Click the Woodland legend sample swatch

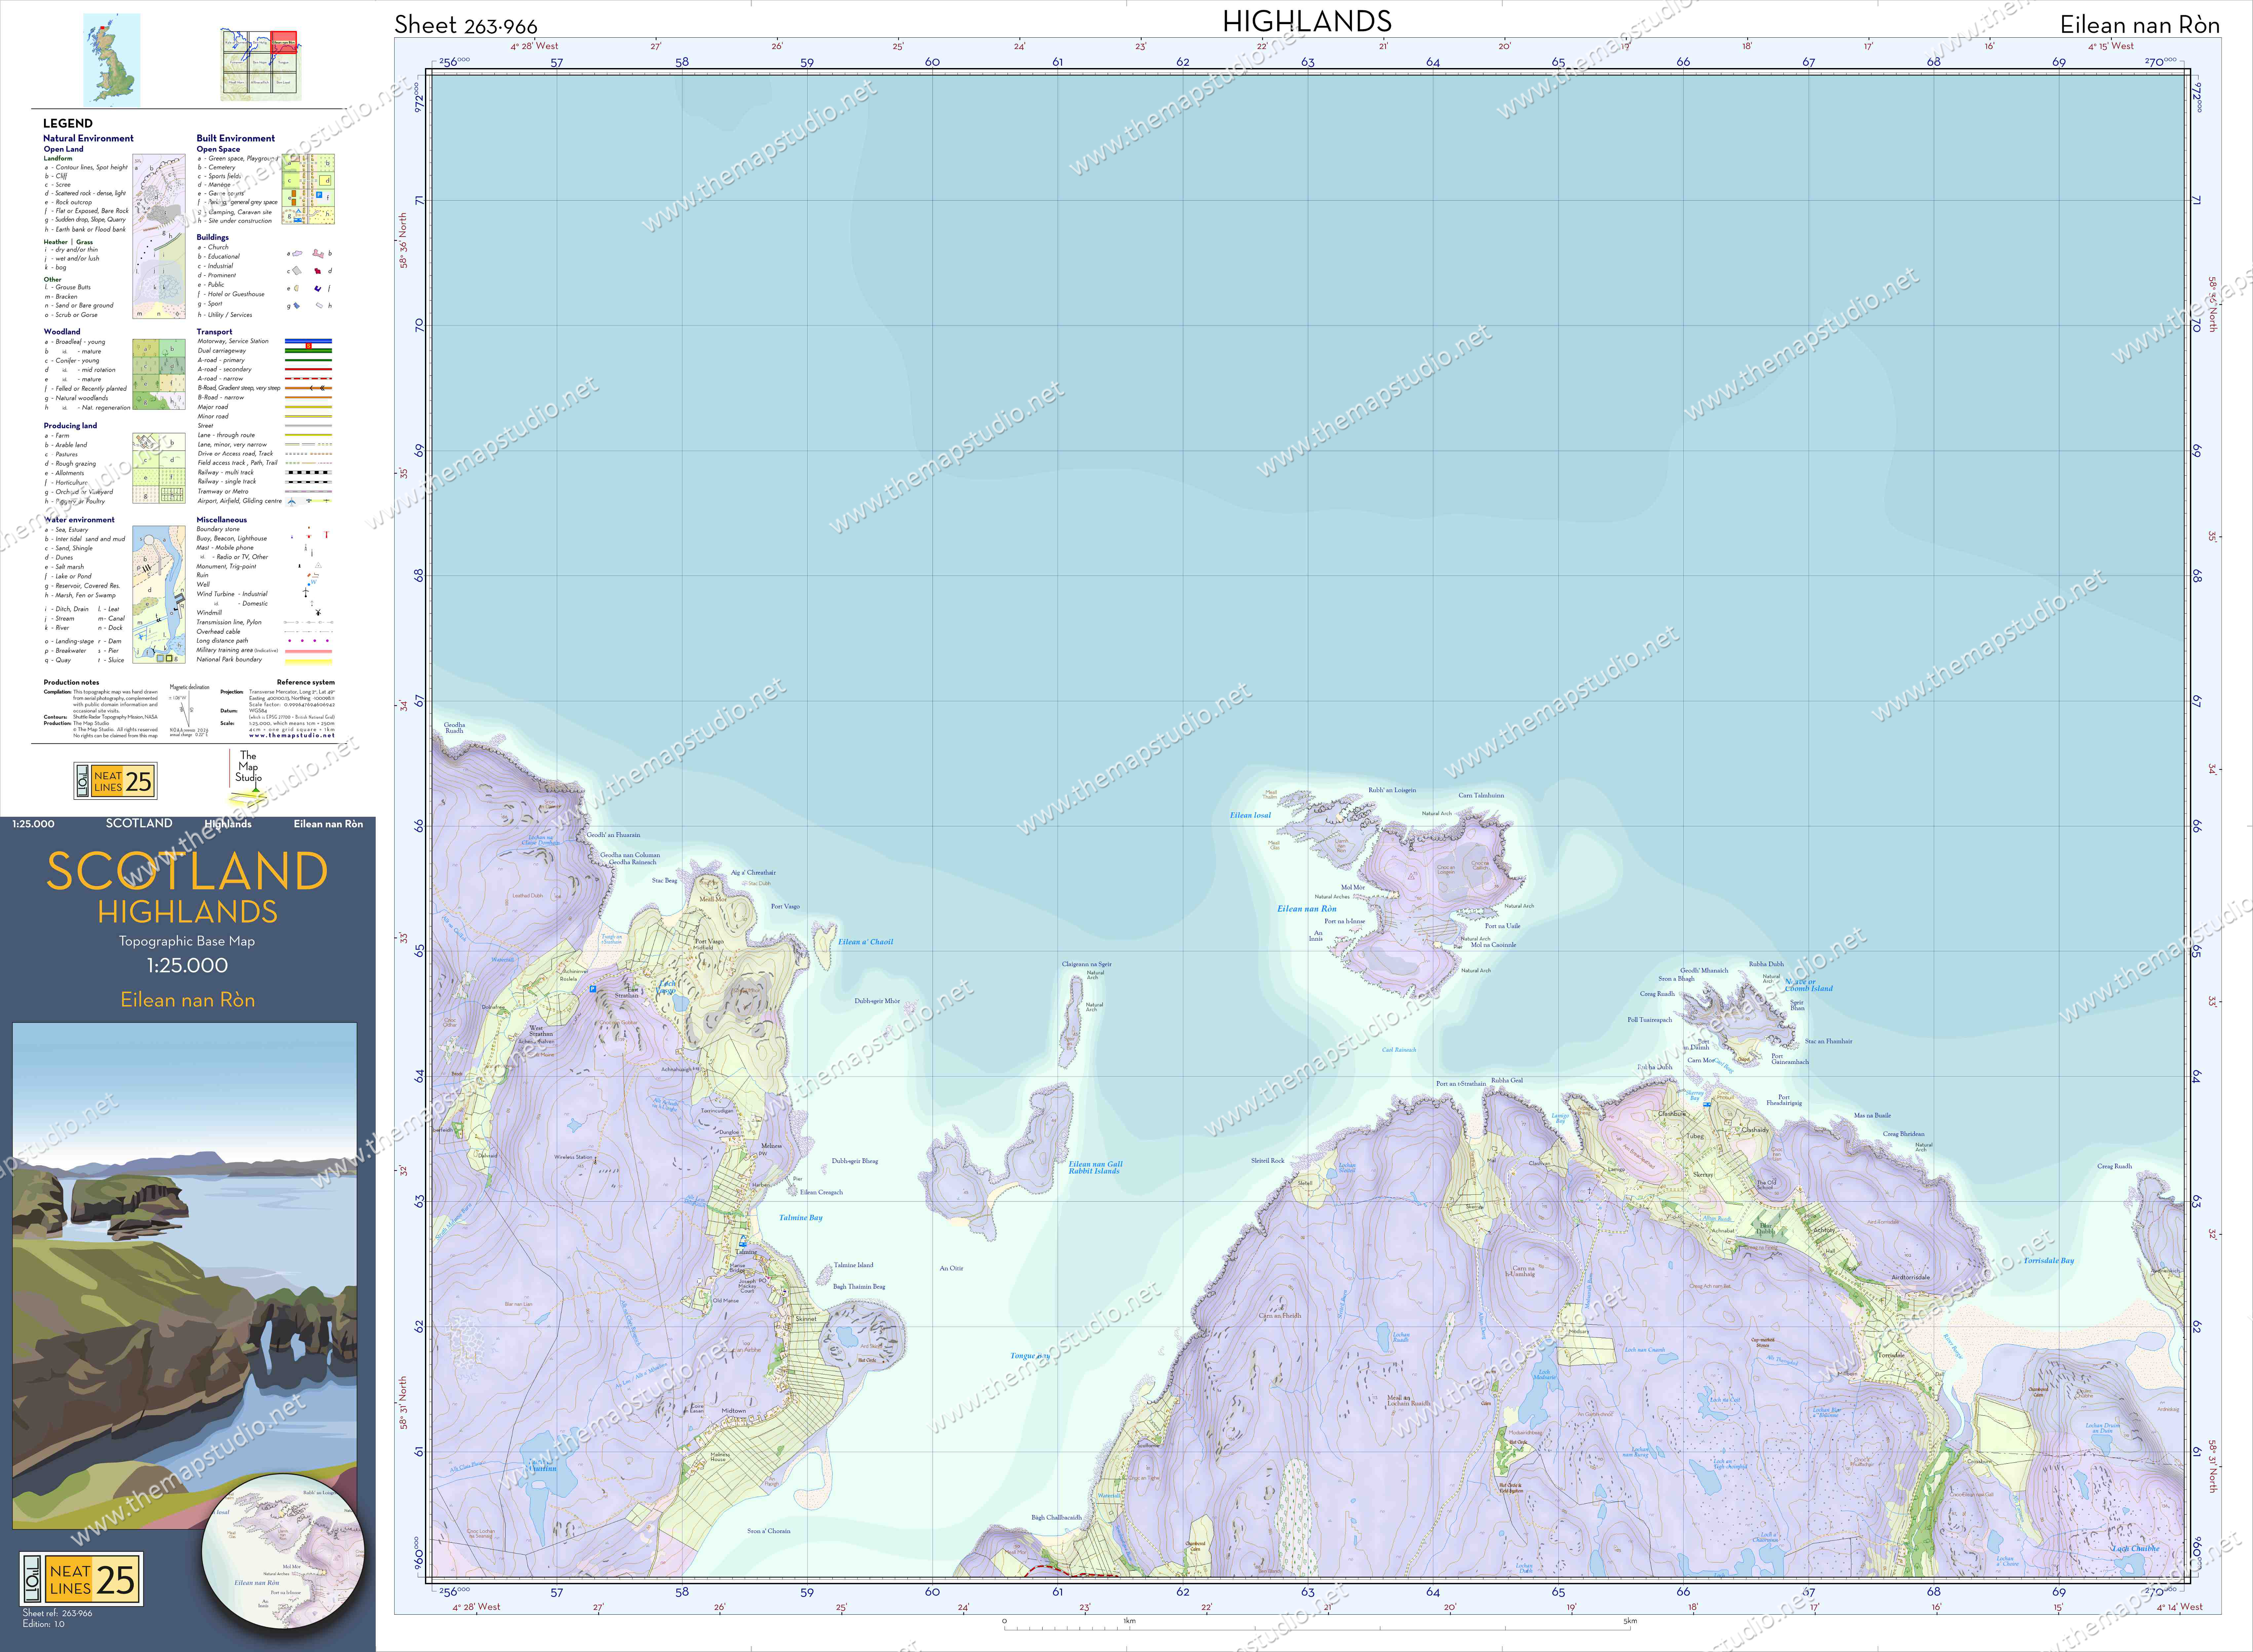(x=159, y=374)
